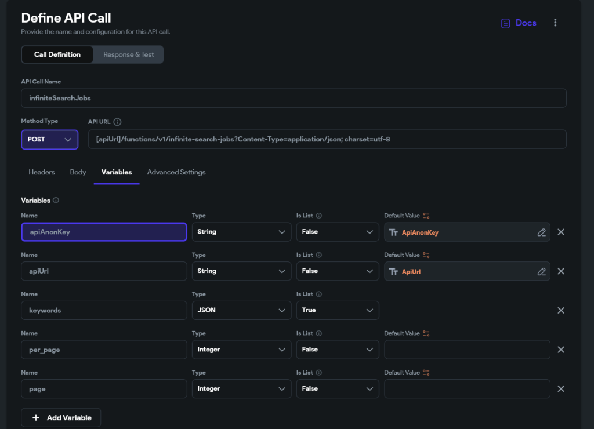Open the Is List dropdown for keywords
Image resolution: width=594 pixels, height=429 pixels.
point(338,310)
